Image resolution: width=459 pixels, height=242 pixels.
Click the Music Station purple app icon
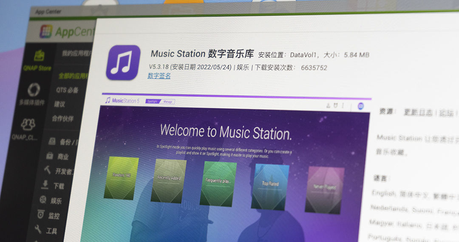point(123,63)
